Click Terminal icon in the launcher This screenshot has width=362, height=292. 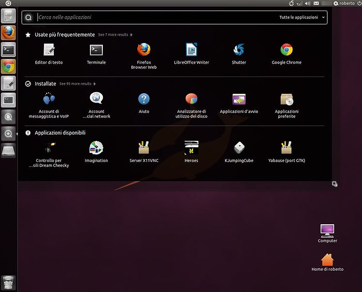[x=8, y=50]
